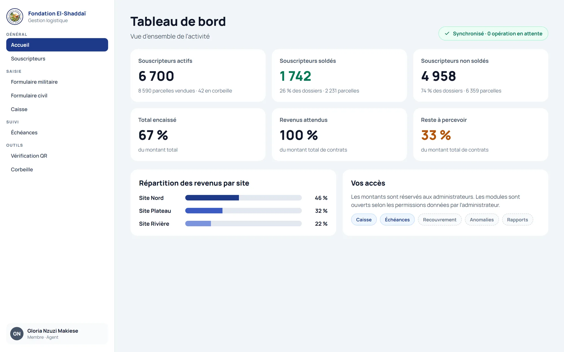564x352 pixels.
Task: Click the Site Rivière revenue bar
Action: [x=243, y=224]
